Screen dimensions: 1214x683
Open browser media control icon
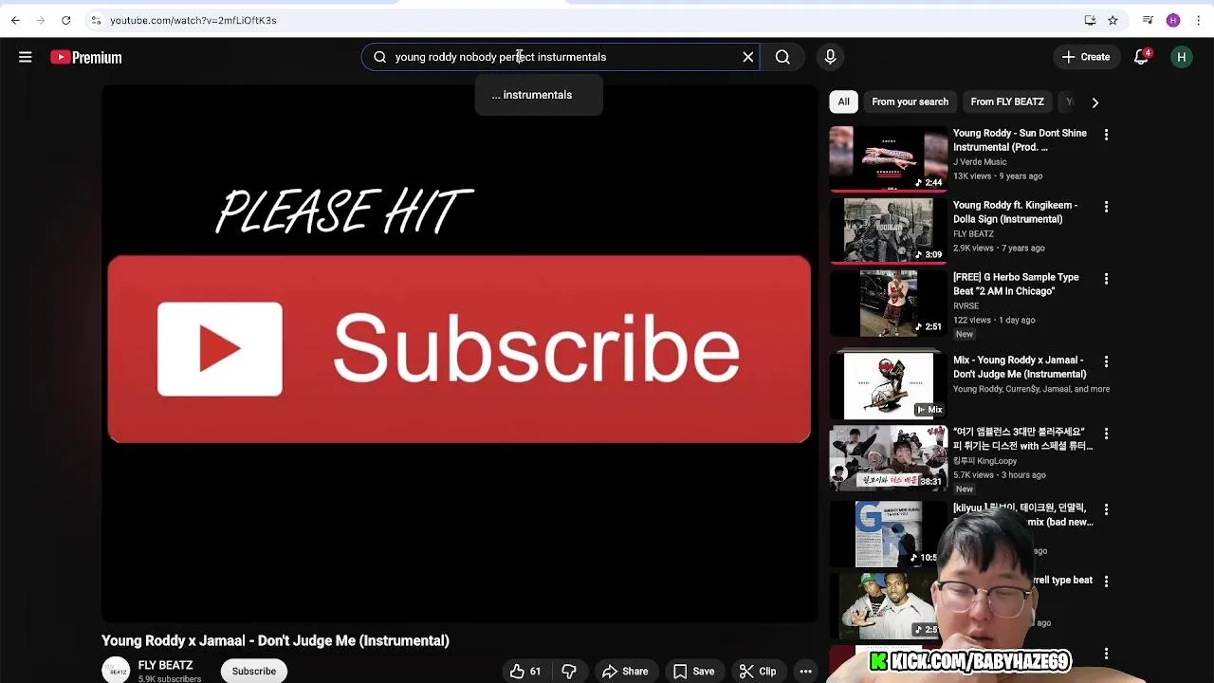1148,20
